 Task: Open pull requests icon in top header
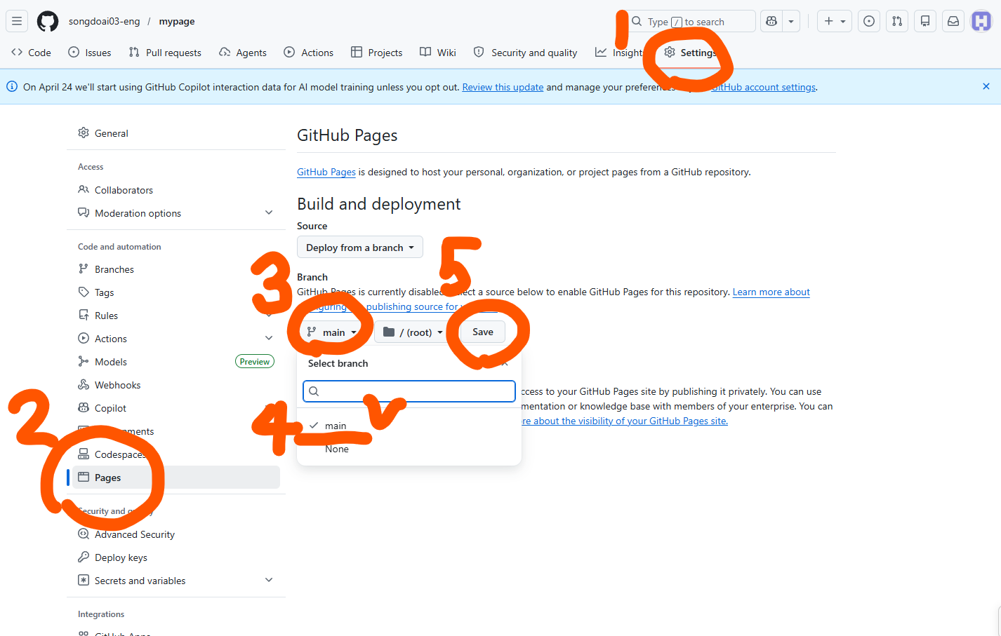897,21
